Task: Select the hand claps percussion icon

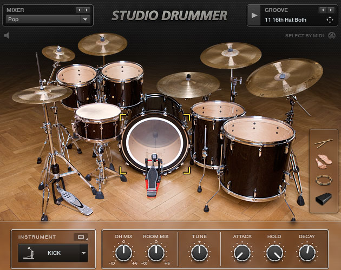Action: (x=324, y=162)
